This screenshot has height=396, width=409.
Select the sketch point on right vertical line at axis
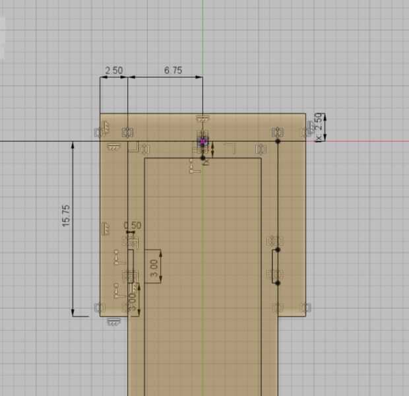(278, 141)
